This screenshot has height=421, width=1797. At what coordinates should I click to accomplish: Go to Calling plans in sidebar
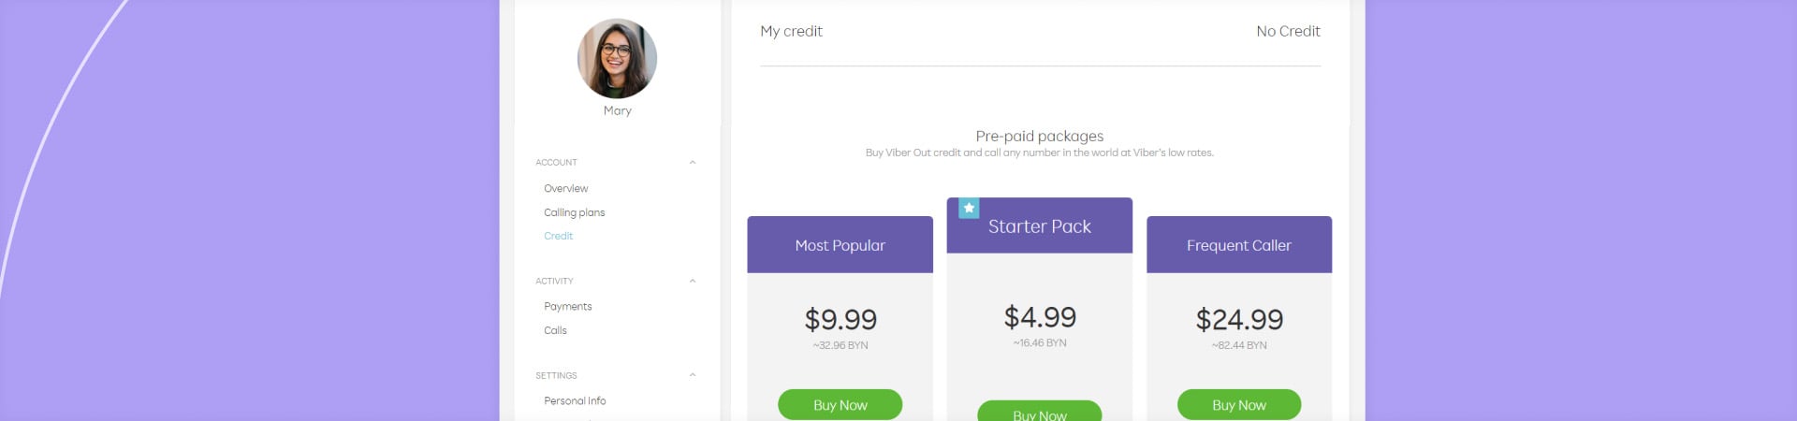pyautogui.click(x=575, y=212)
